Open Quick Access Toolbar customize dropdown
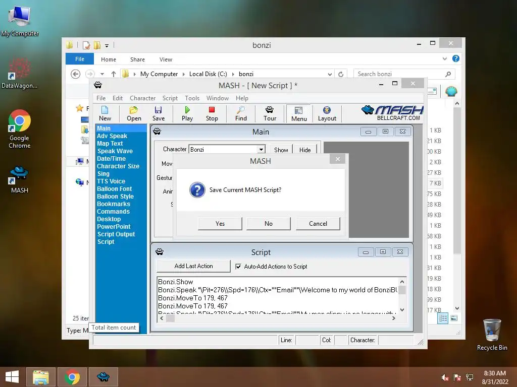Screen dimensions: 517x387 (x=107, y=46)
